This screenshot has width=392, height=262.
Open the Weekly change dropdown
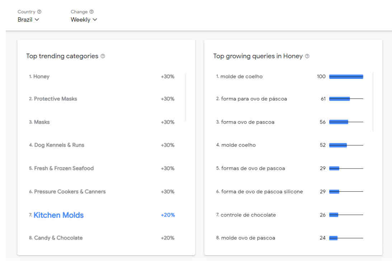pos(84,20)
